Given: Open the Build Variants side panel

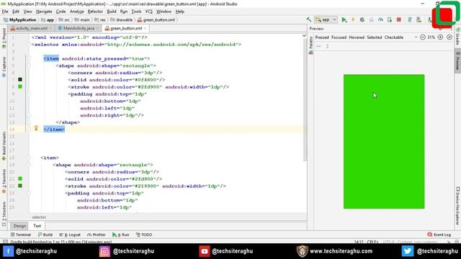Looking at the screenshot, I should click(4, 146).
